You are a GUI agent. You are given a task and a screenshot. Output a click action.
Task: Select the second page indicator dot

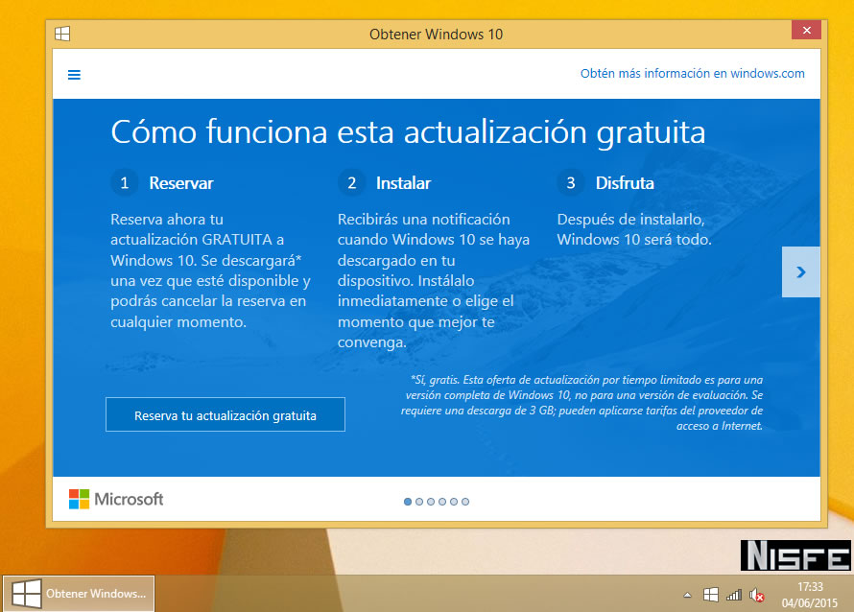(419, 501)
